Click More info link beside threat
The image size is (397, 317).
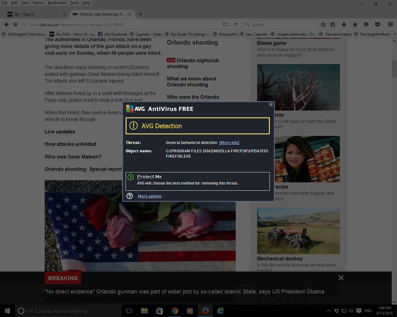coord(229,143)
